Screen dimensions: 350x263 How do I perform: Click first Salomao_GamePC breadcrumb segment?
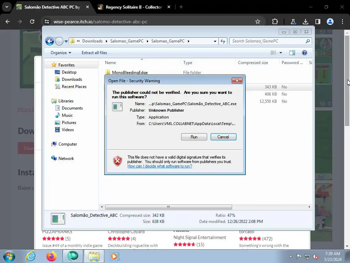127,41
